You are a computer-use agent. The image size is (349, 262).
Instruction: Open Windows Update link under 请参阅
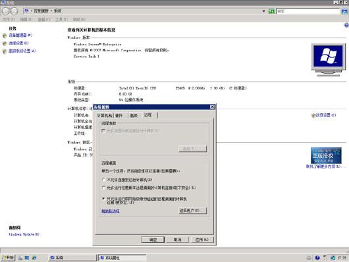coord(24,234)
